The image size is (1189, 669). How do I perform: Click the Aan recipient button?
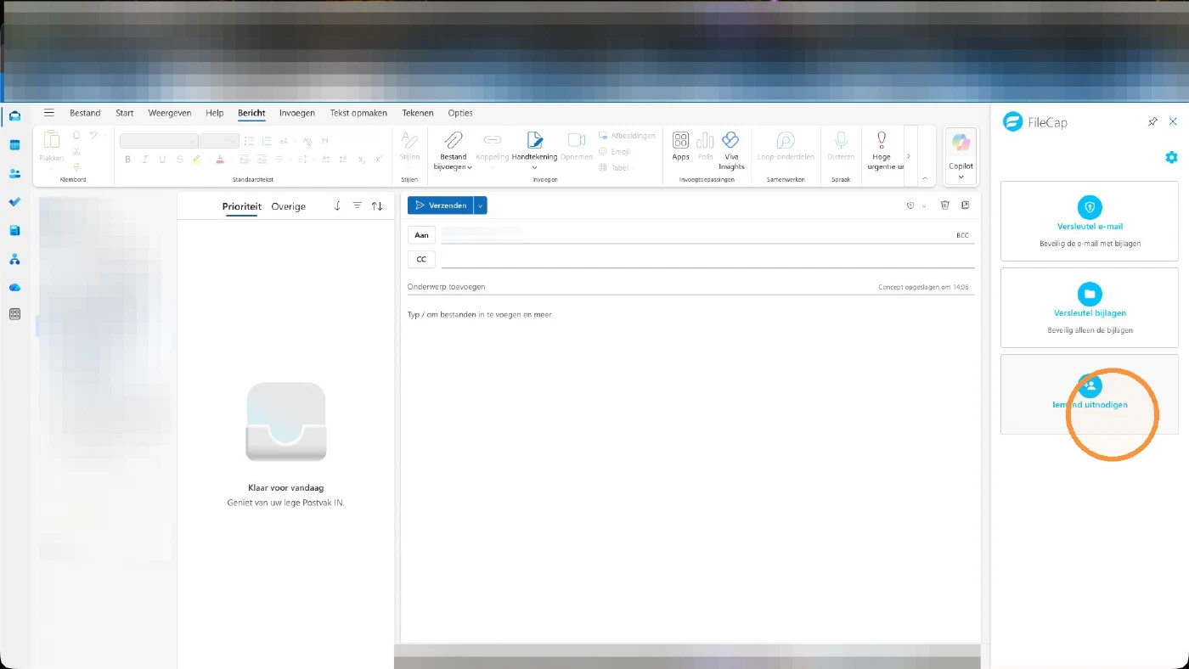click(x=421, y=235)
